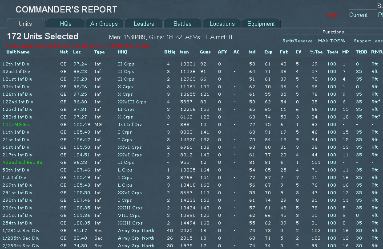The height and width of the screenshot is (249, 383).
Task: Sort by Men column header
Action: 184,52
